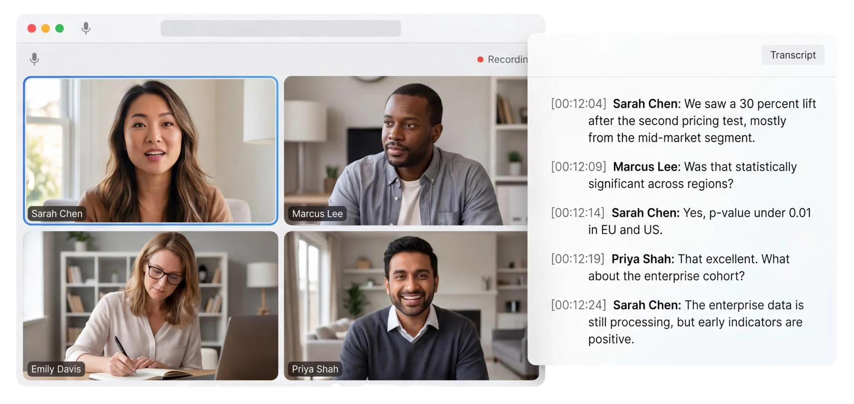Click the gray address bar in the title bar
Image resolution: width=854 pixels, height=404 pixels.
tap(281, 28)
